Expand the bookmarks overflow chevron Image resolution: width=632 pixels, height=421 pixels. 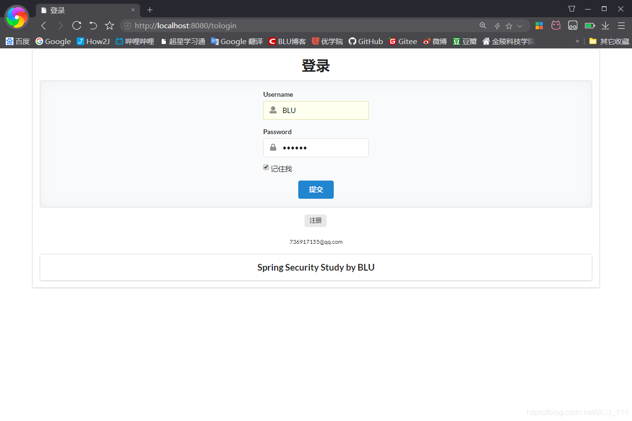click(578, 41)
